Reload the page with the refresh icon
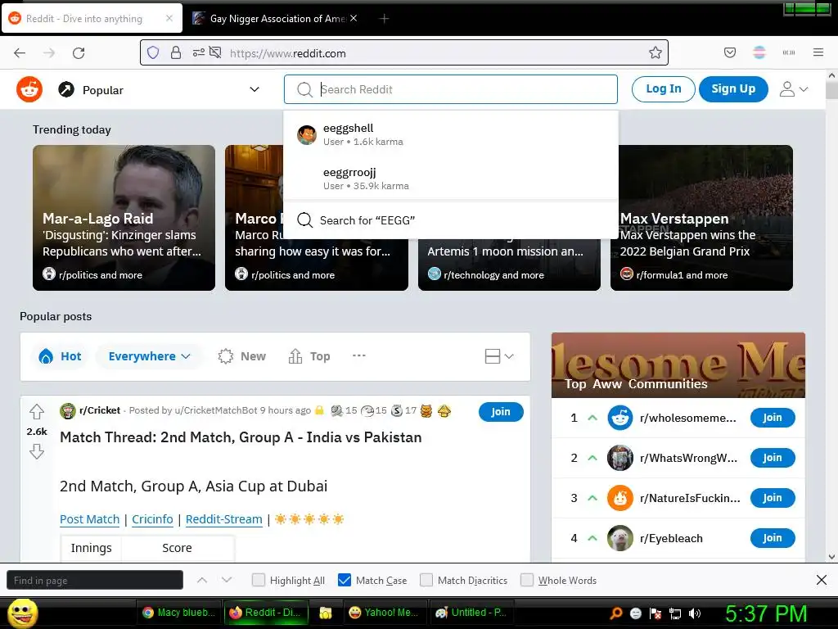The width and height of the screenshot is (838, 629). 79,53
